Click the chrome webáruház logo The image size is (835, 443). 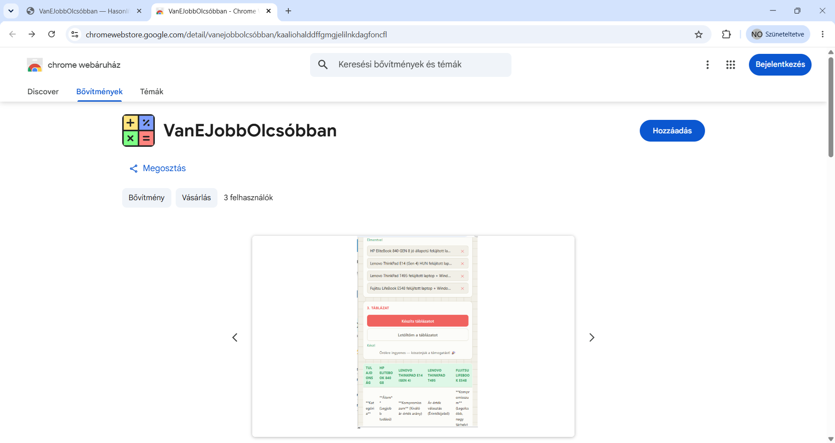tap(73, 65)
